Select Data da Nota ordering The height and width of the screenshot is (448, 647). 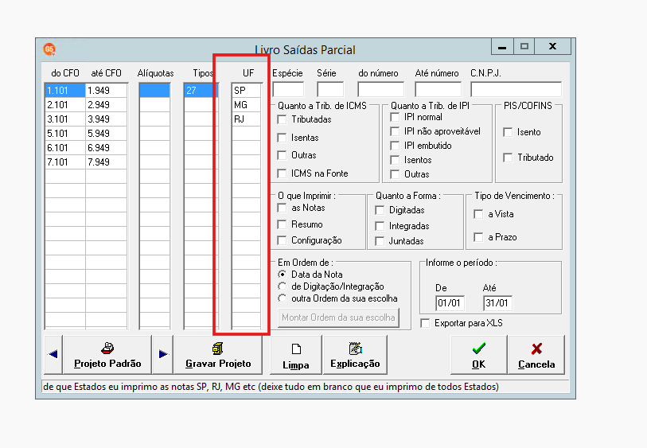[x=283, y=275]
